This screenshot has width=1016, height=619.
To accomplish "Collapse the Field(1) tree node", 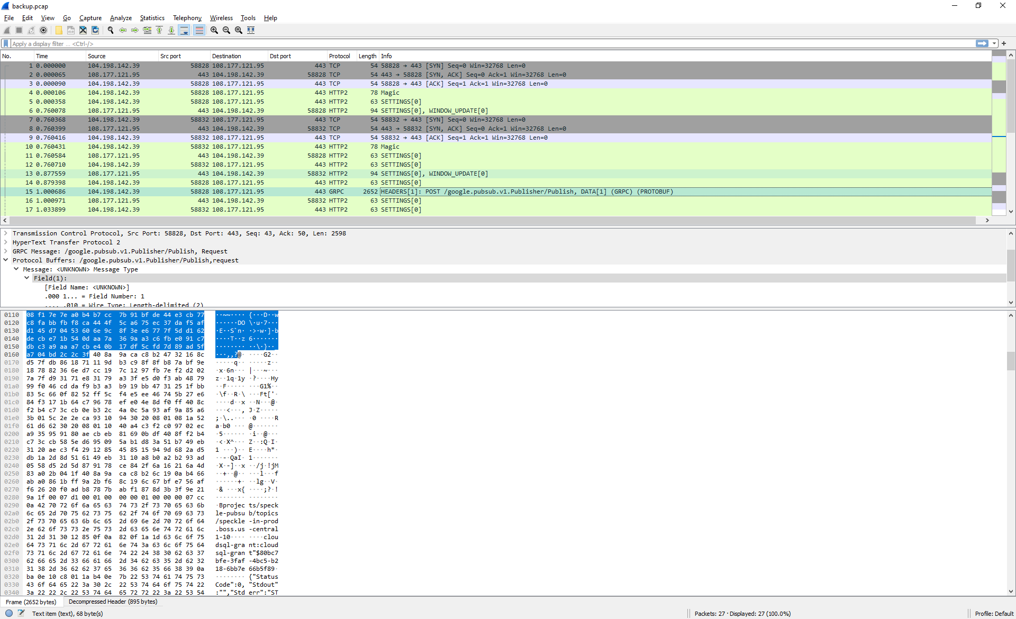I will coord(26,278).
